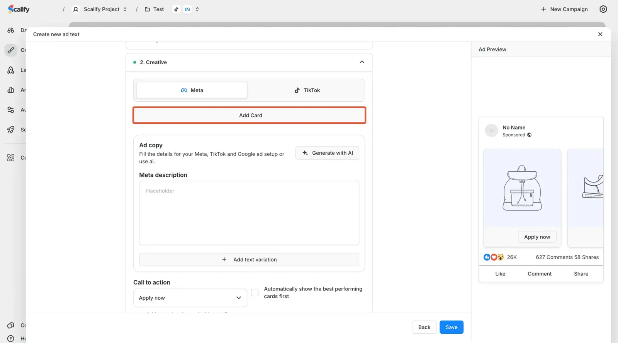Open the binoculars dashboard sidebar icon
618x343 pixels.
pos(11,30)
